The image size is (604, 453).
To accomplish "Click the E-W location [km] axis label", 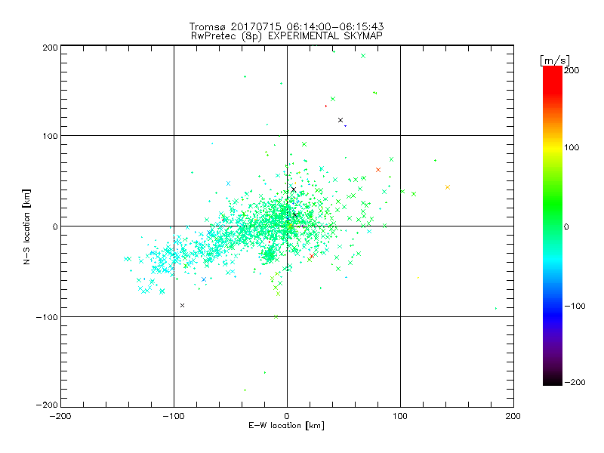I will (x=286, y=425).
